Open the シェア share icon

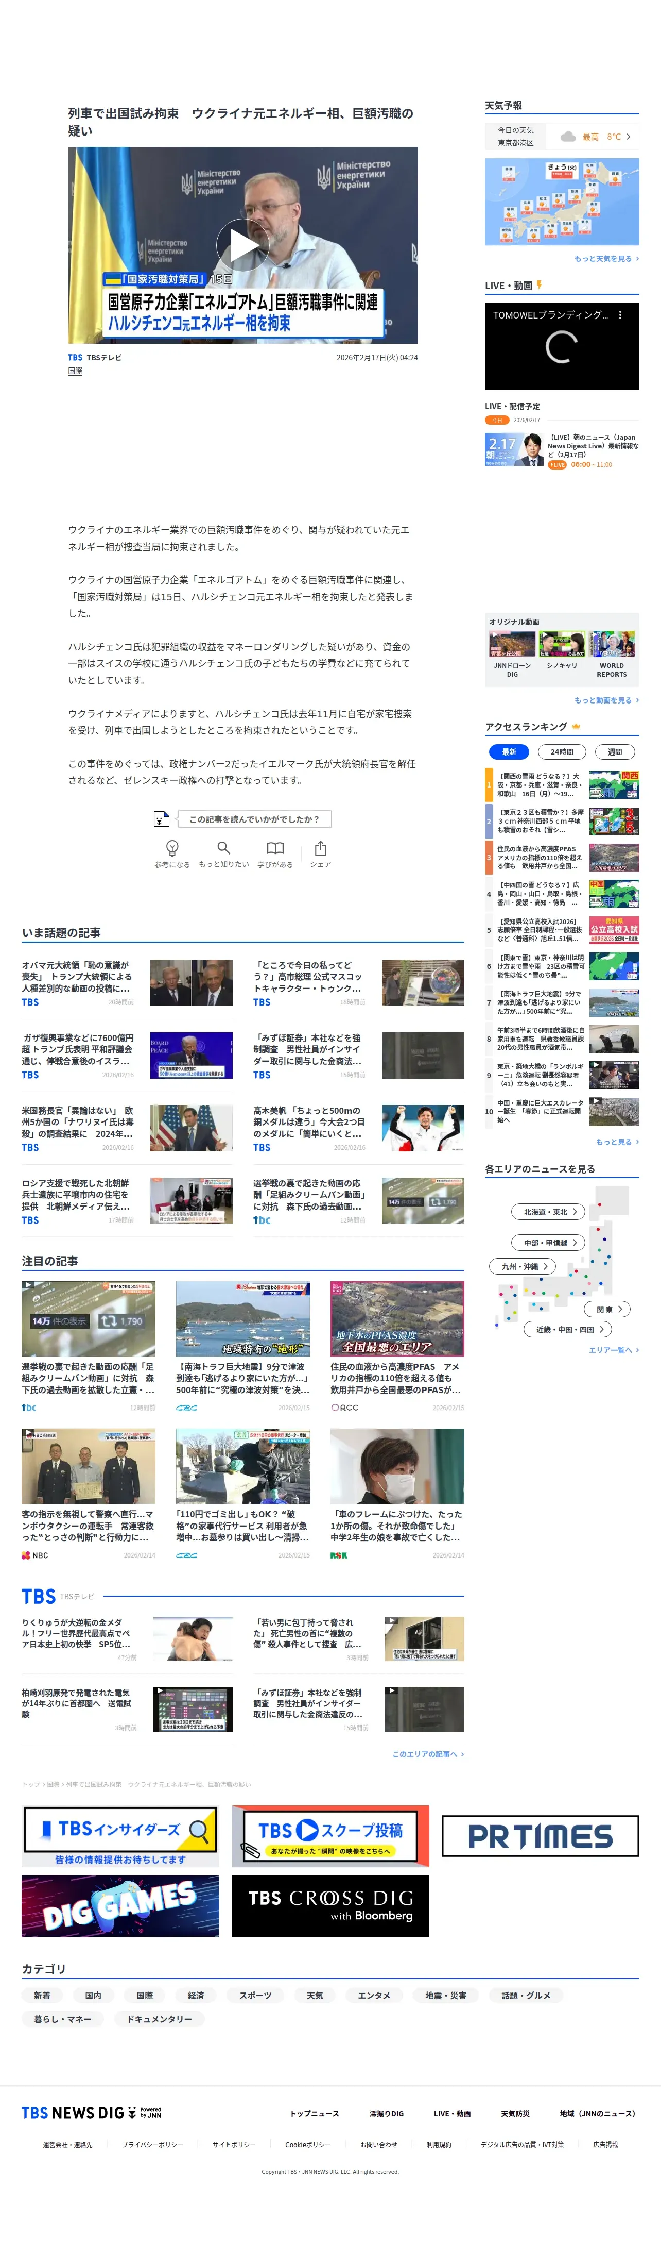pyautogui.click(x=320, y=848)
